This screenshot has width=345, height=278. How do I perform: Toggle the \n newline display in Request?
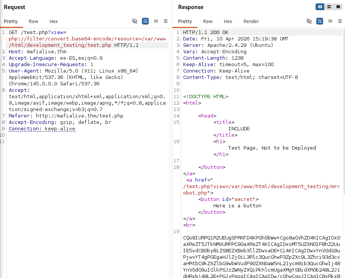pos(156,21)
